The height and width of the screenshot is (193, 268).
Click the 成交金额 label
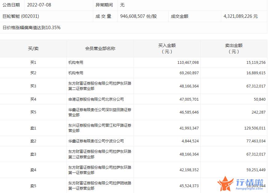(179, 16)
